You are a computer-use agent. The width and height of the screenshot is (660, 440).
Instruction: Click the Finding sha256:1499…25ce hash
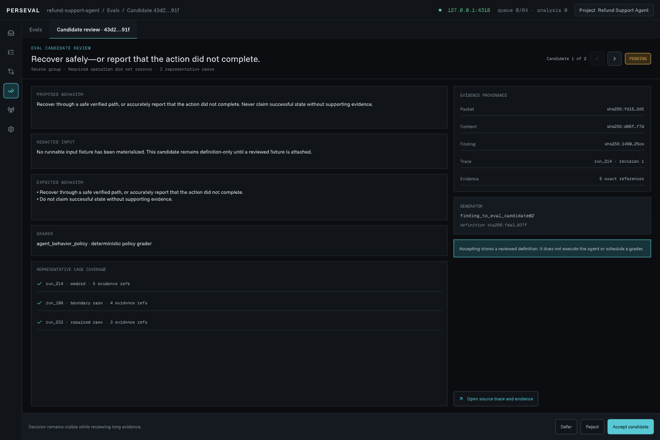624,144
